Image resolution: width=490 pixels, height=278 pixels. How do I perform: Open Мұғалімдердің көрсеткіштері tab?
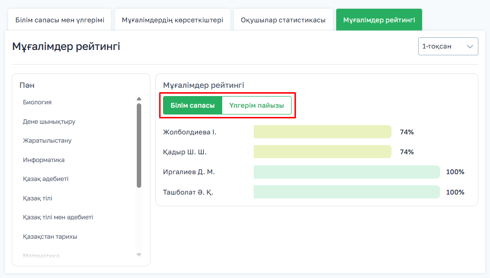[172, 20]
